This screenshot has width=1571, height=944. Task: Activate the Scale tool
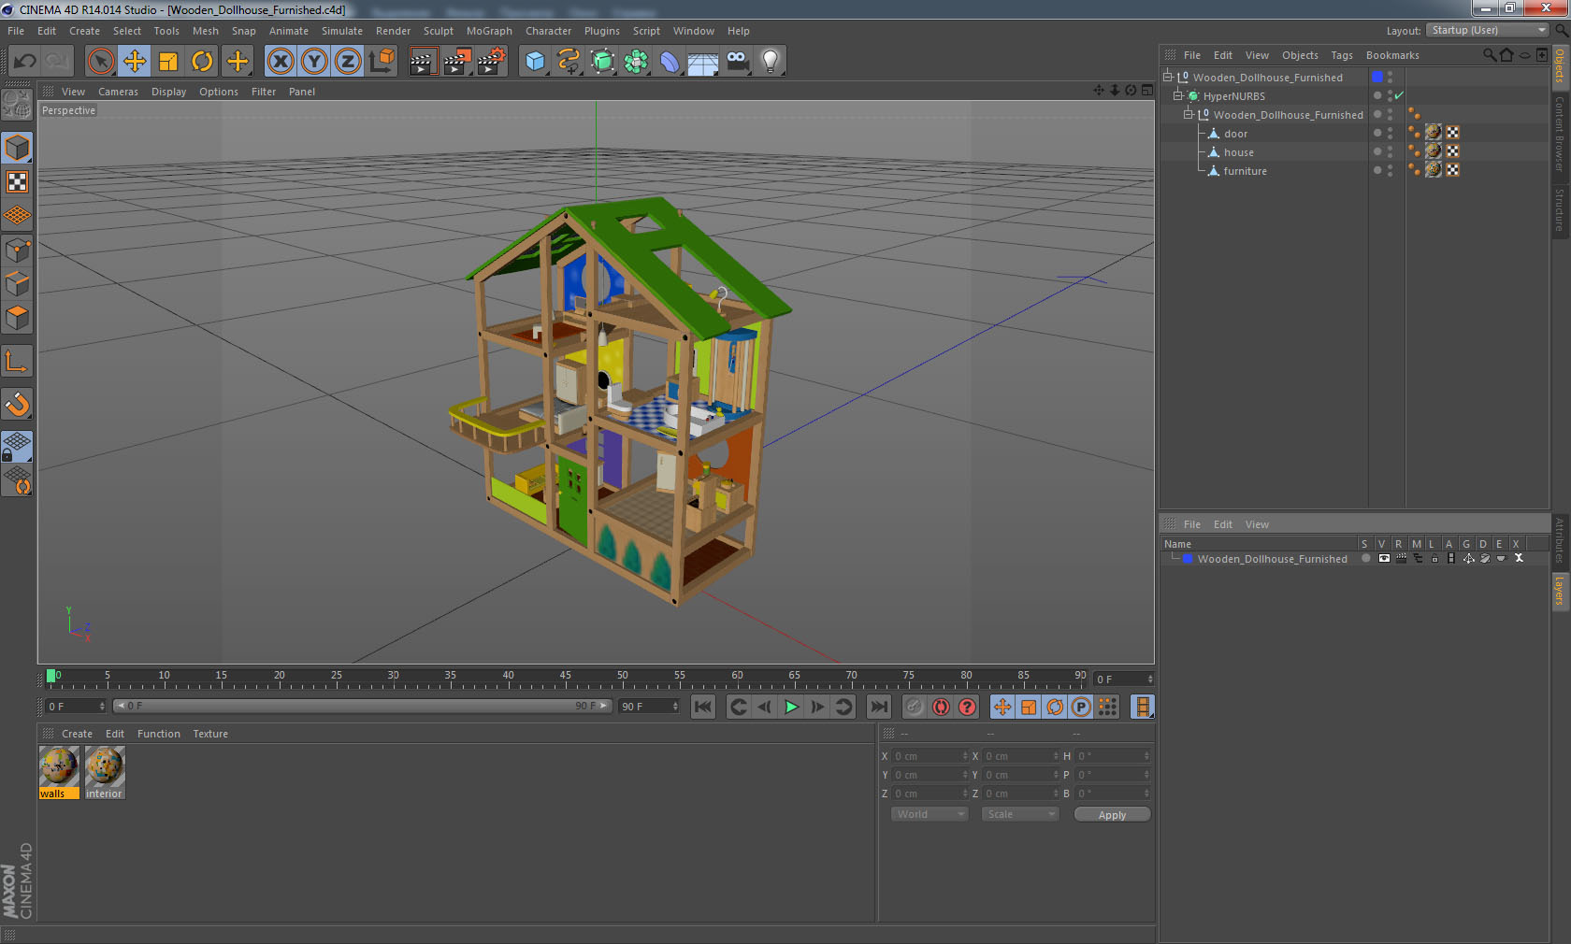point(168,62)
